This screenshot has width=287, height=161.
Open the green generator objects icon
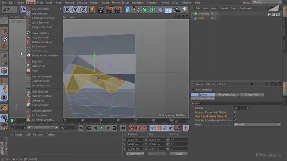click(144, 10)
